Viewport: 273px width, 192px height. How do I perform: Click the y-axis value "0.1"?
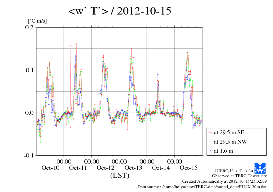30,70
